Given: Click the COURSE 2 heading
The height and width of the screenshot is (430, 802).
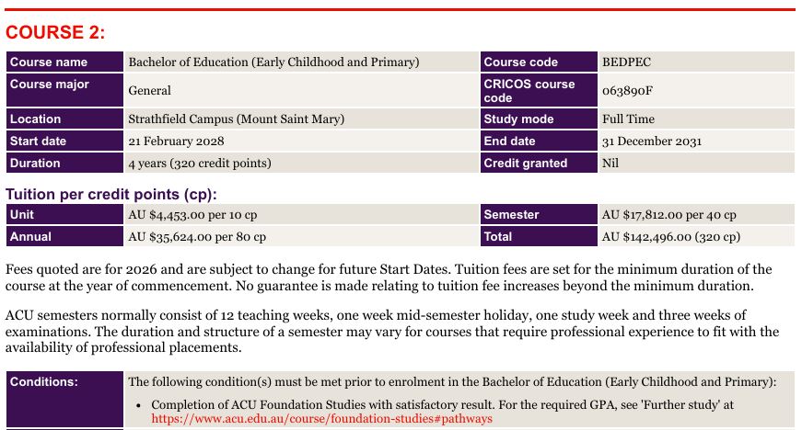Looking at the screenshot, I should pyautogui.click(x=55, y=32).
